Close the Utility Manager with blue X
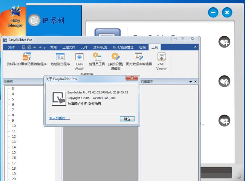 (x=227, y=12)
